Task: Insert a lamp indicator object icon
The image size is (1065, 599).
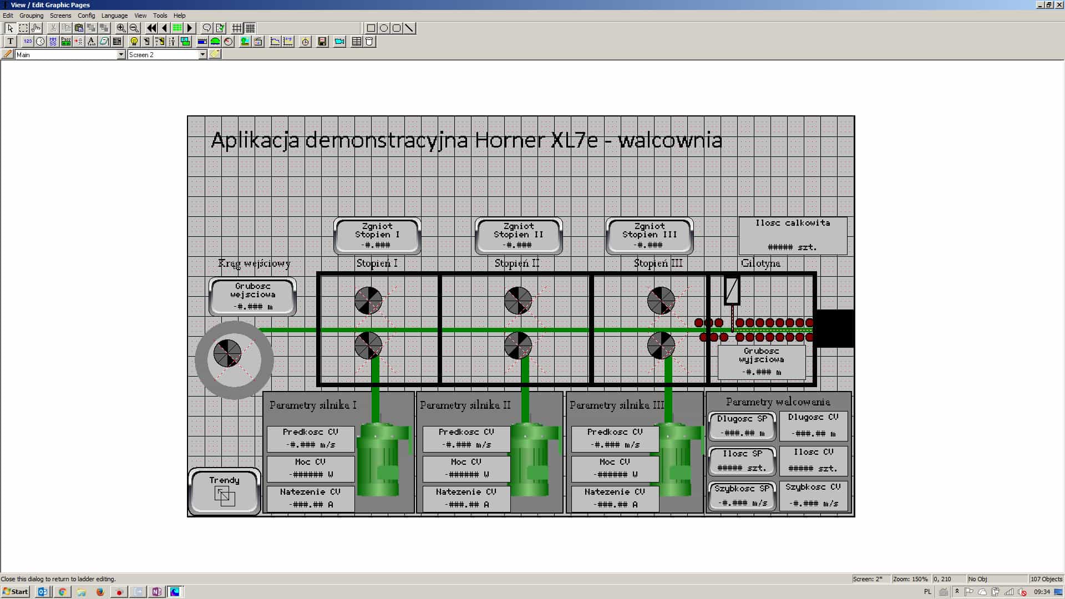Action: pyautogui.click(x=134, y=41)
